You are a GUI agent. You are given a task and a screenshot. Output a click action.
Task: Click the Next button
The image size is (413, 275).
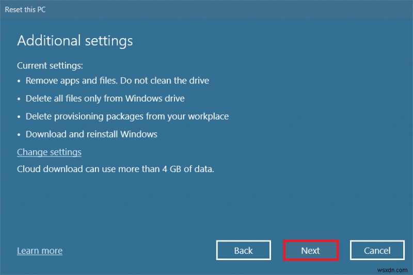tap(311, 250)
